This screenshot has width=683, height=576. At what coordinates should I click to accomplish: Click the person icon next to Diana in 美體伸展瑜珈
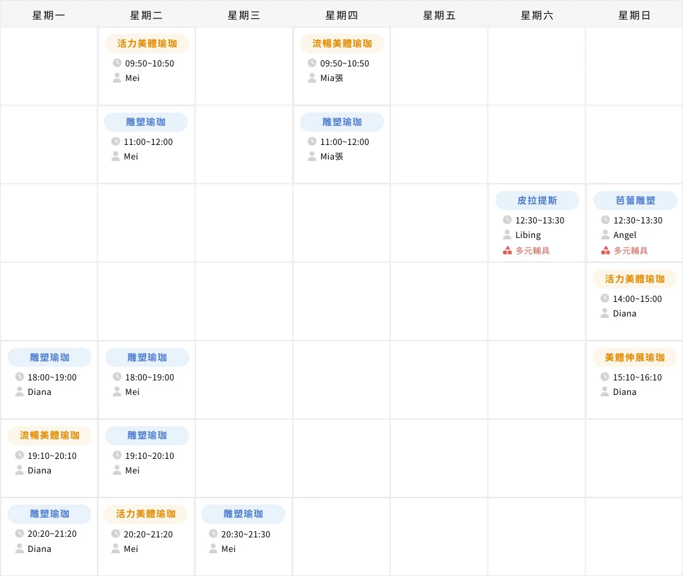605,392
